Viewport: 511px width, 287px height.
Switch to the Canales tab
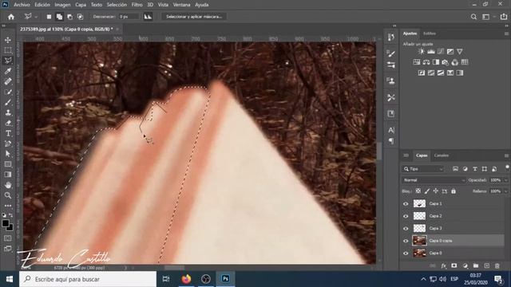click(442, 155)
